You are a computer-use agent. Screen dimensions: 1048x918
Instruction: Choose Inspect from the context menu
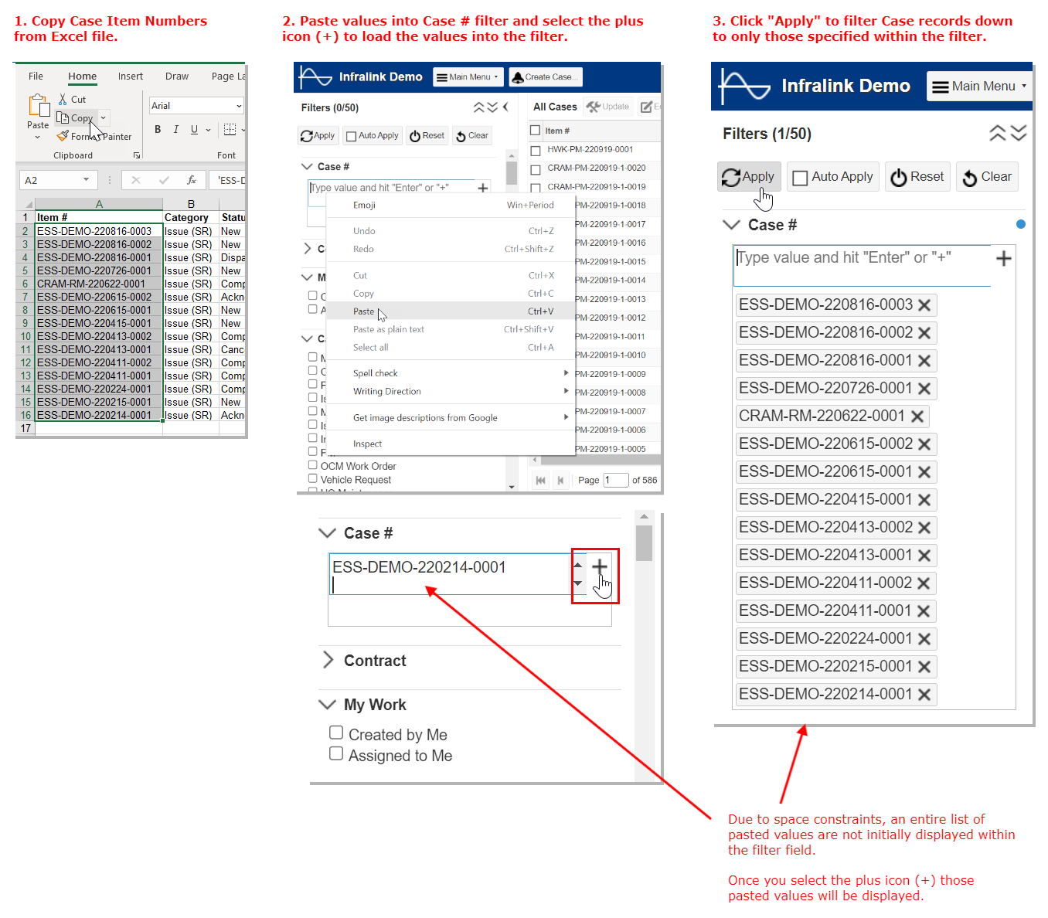coord(452,444)
